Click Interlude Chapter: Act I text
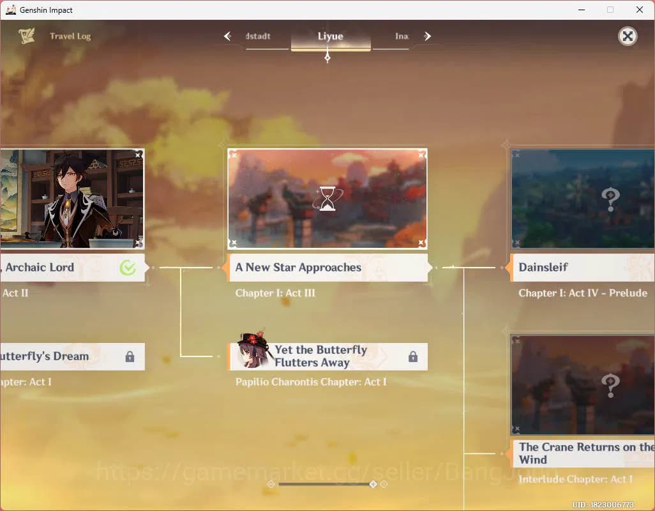The width and height of the screenshot is (655, 511). coord(576,479)
